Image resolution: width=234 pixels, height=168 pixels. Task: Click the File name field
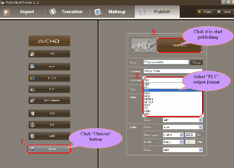tap(173, 71)
